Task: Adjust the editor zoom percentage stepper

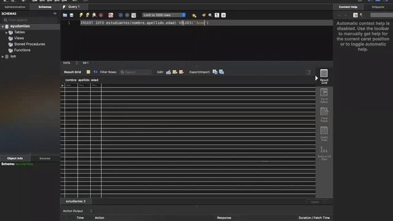Action: coord(77,63)
